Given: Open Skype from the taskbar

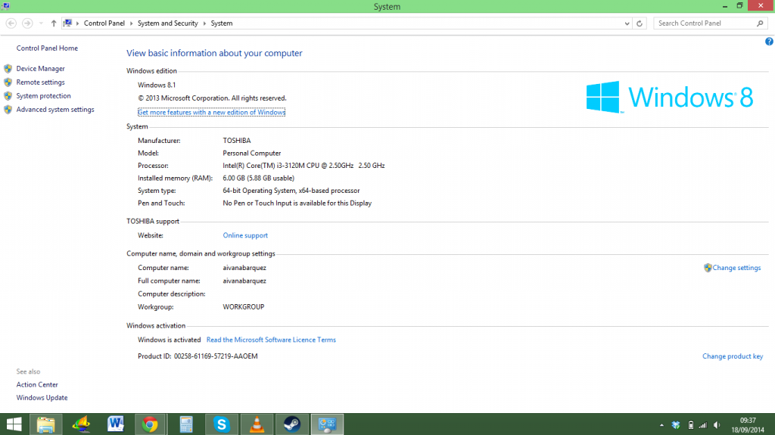Looking at the screenshot, I should point(222,424).
